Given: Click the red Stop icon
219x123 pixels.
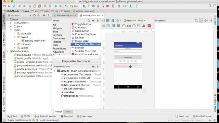Looking at the screenshot, I should pyautogui.click(x=107, y=6).
